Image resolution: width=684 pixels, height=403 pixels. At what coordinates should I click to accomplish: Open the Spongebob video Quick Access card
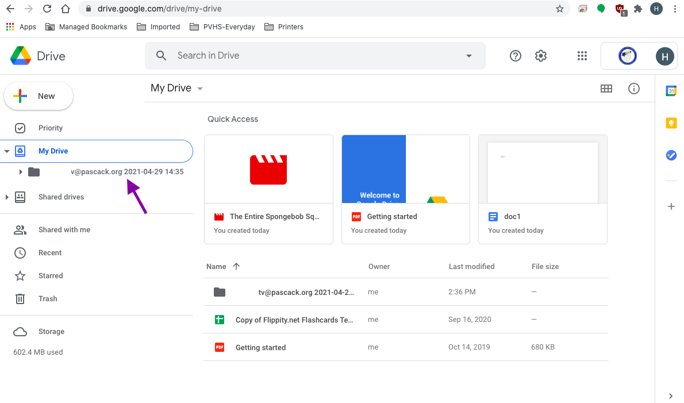pyautogui.click(x=269, y=189)
